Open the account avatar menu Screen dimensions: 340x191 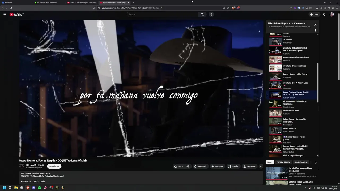point(332,14)
